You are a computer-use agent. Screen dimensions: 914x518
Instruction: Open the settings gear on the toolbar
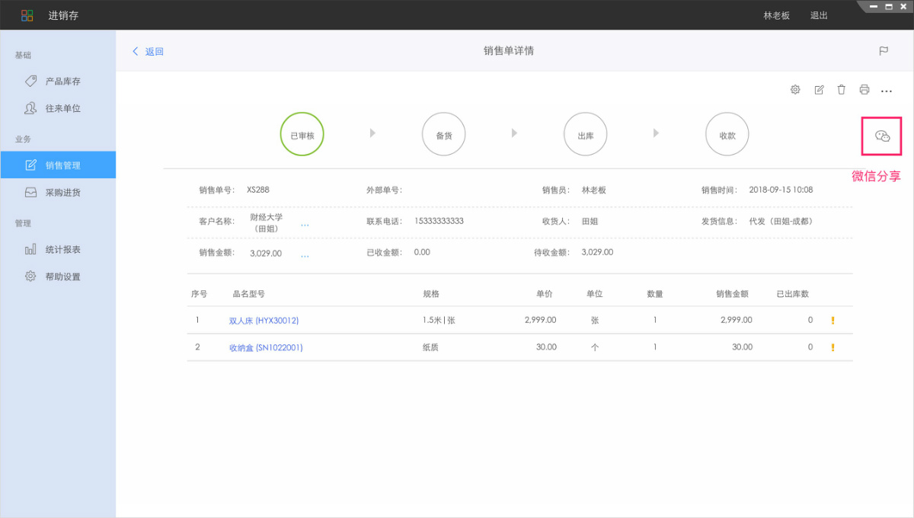coord(795,89)
